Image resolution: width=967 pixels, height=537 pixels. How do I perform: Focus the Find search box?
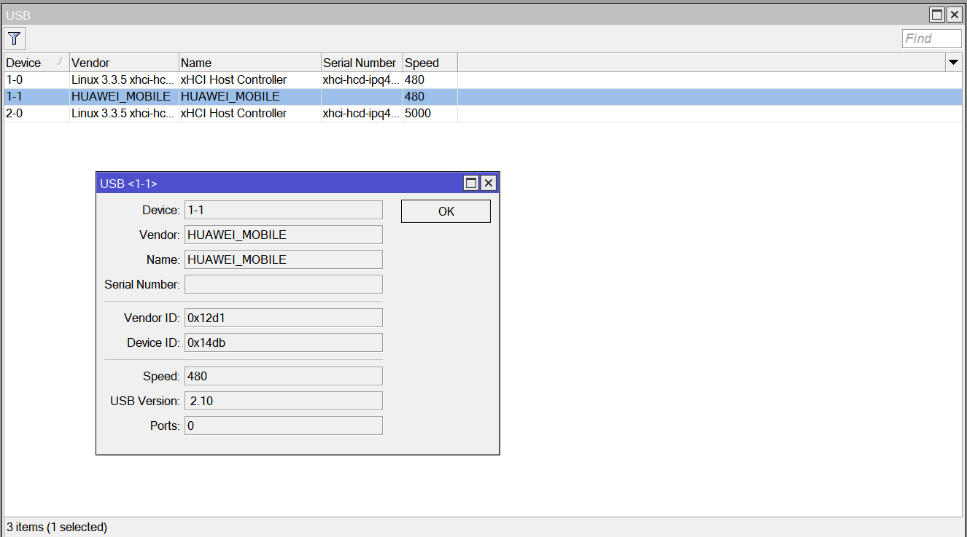931,39
